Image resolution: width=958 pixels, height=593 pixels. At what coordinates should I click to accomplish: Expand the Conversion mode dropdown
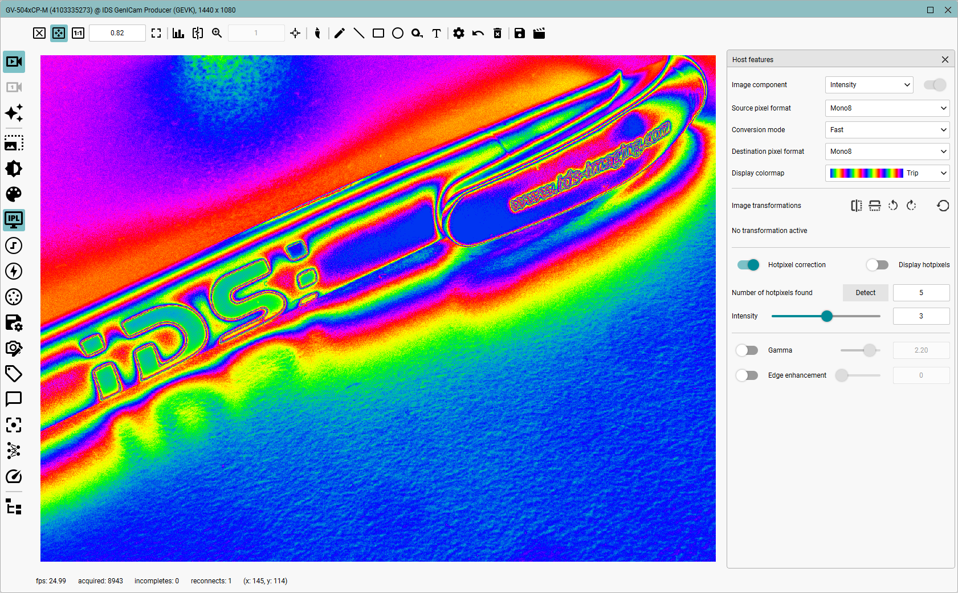tap(887, 130)
